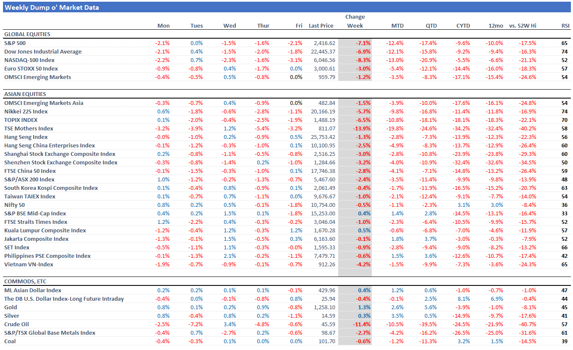Image resolution: width=573 pixels, height=350 pixels.
Task: Select the Hang Seng Index last price
Action: 323,137
